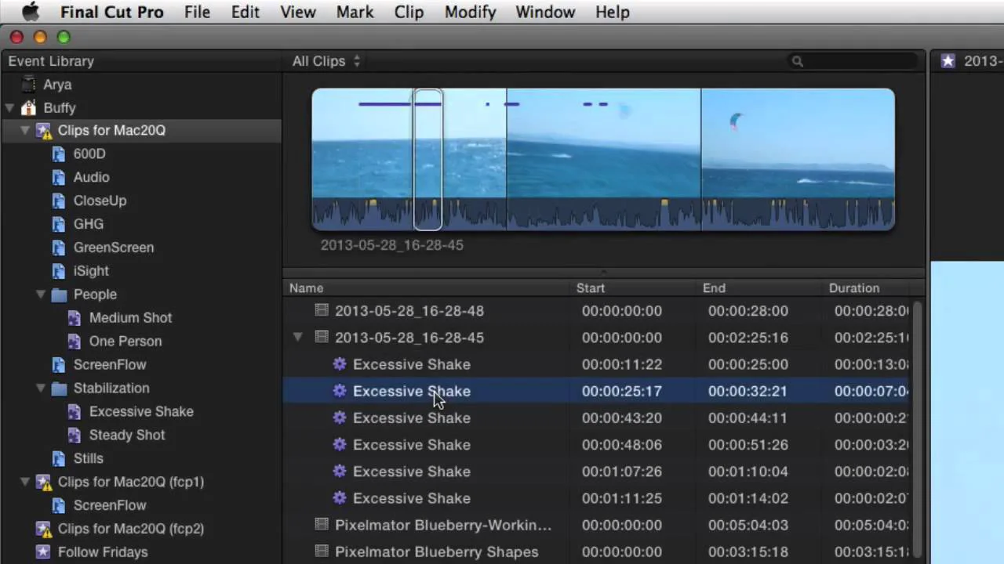Select the 600D keyword collection icon

point(58,154)
